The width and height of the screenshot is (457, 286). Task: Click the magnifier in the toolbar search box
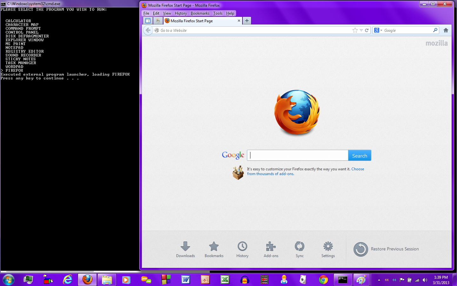pyautogui.click(x=435, y=30)
